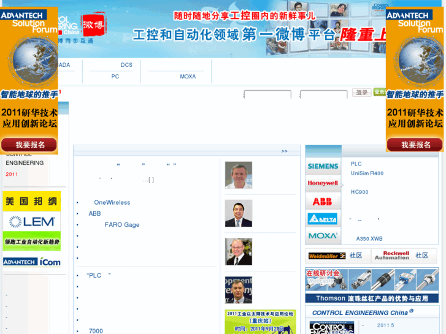Open the DCS navigation link

click(126, 65)
